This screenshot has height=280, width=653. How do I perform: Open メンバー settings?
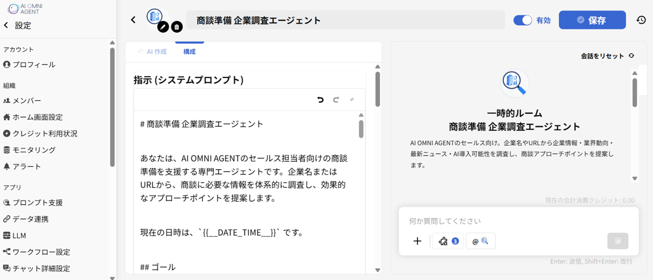tap(28, 101)
